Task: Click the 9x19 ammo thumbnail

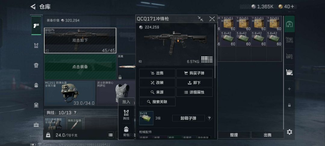Action: (146, 118)
